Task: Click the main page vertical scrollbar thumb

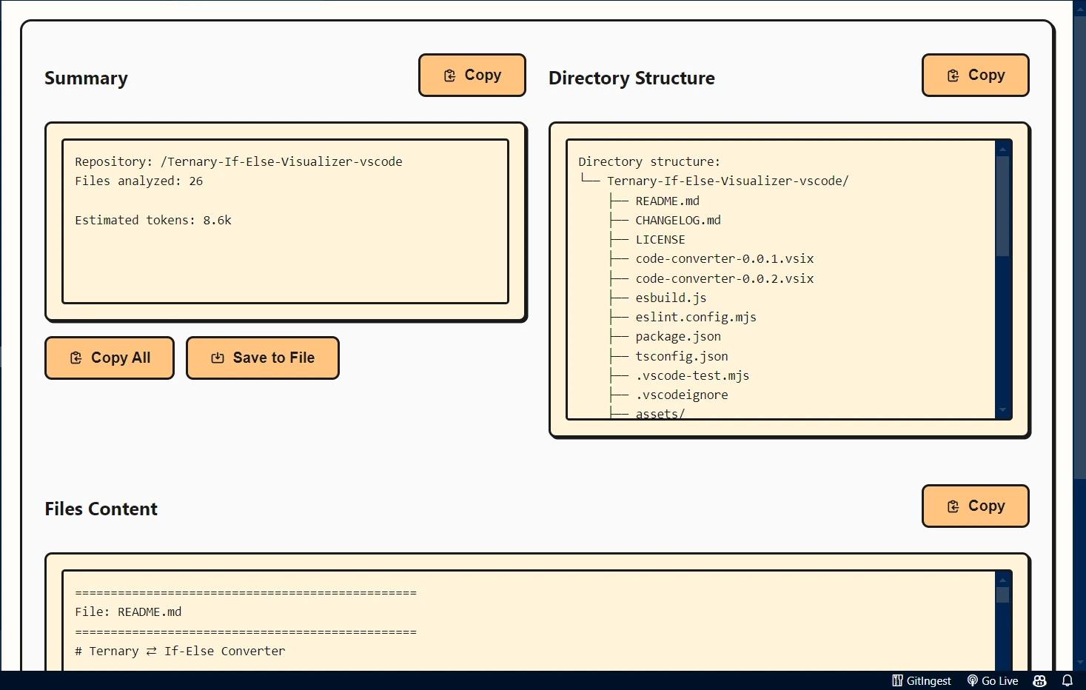Action: (x=1080, y=248)
